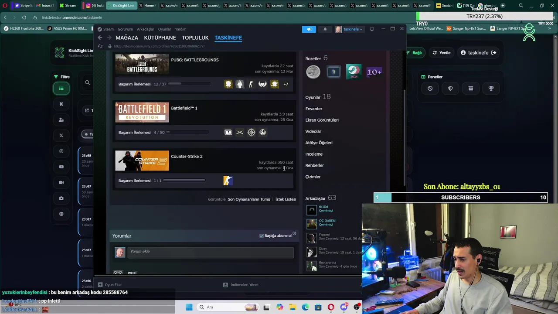Open the Arkadaşlar menu
This screenshot has height=314, width=558.
tap(145, 29)
